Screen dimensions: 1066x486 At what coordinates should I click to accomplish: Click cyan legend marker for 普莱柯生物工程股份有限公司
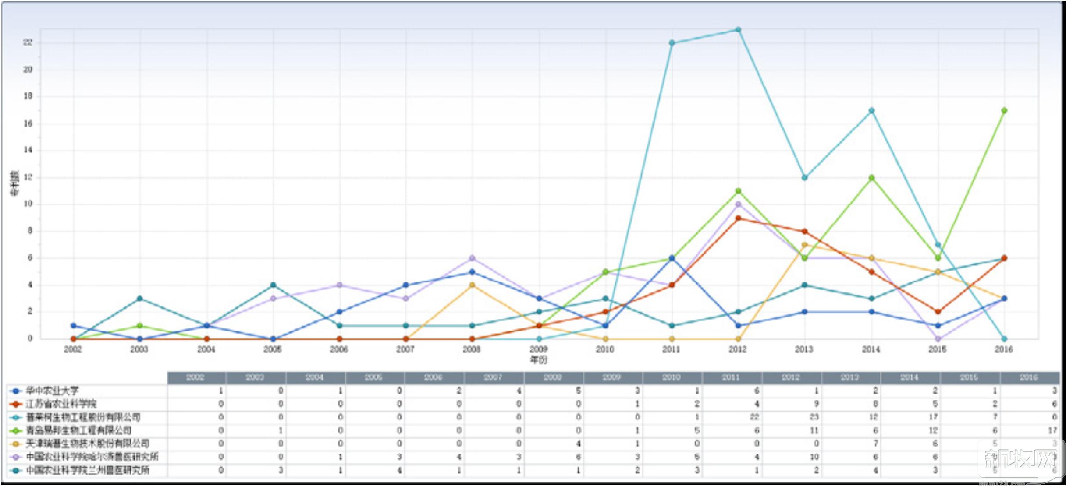click(16, 417)
